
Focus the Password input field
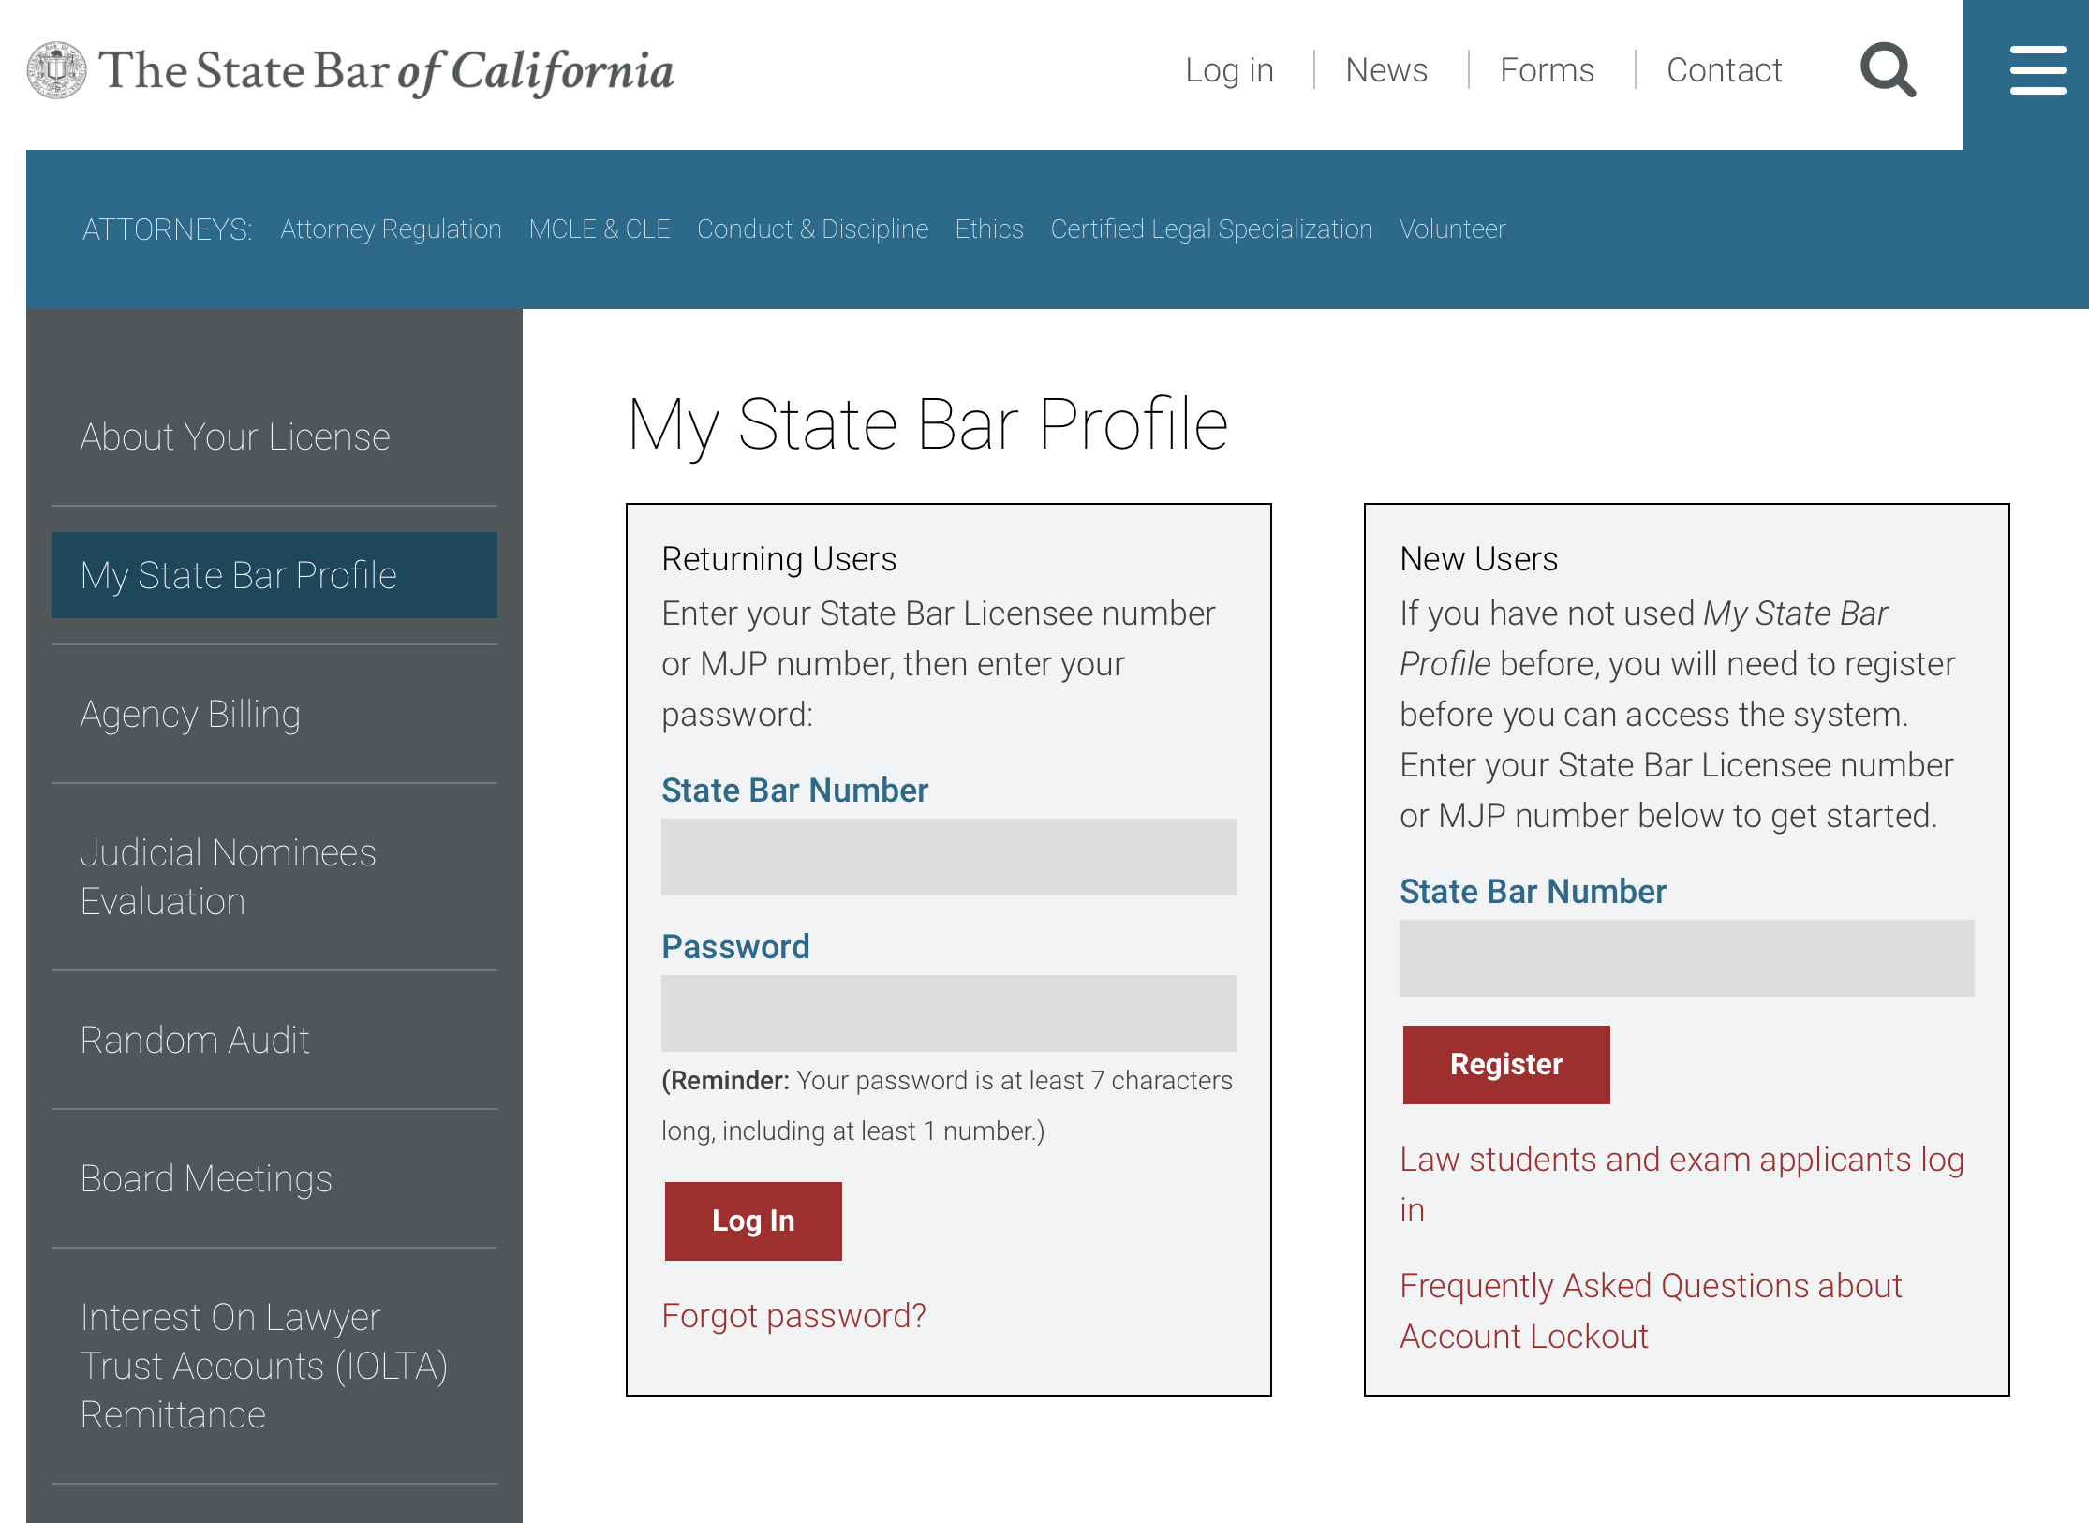pos(949,1013)
